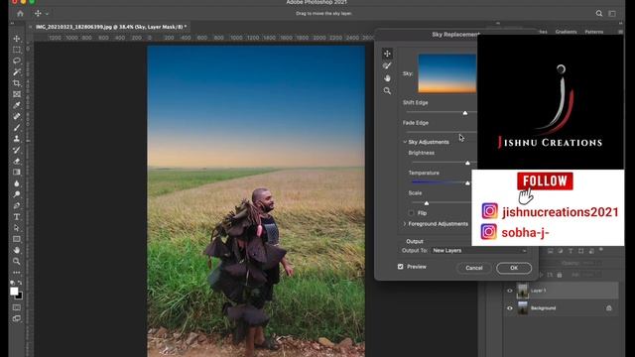Click the Brightness slider handle
This screenshot has height=357, width=635.
467,163
